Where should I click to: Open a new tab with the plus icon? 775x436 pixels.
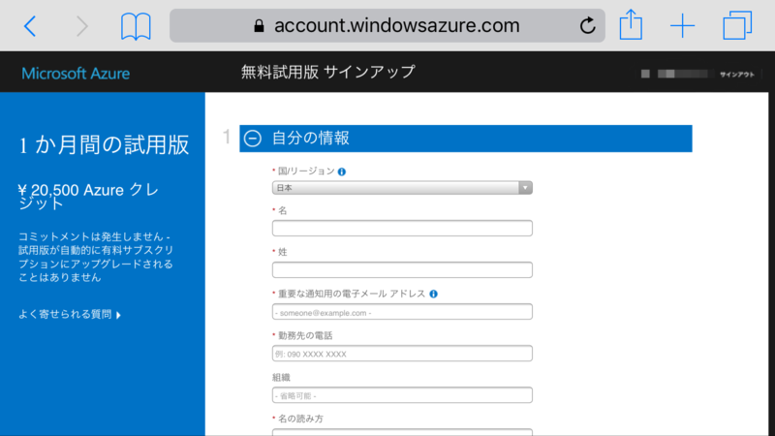pos(683,26)
